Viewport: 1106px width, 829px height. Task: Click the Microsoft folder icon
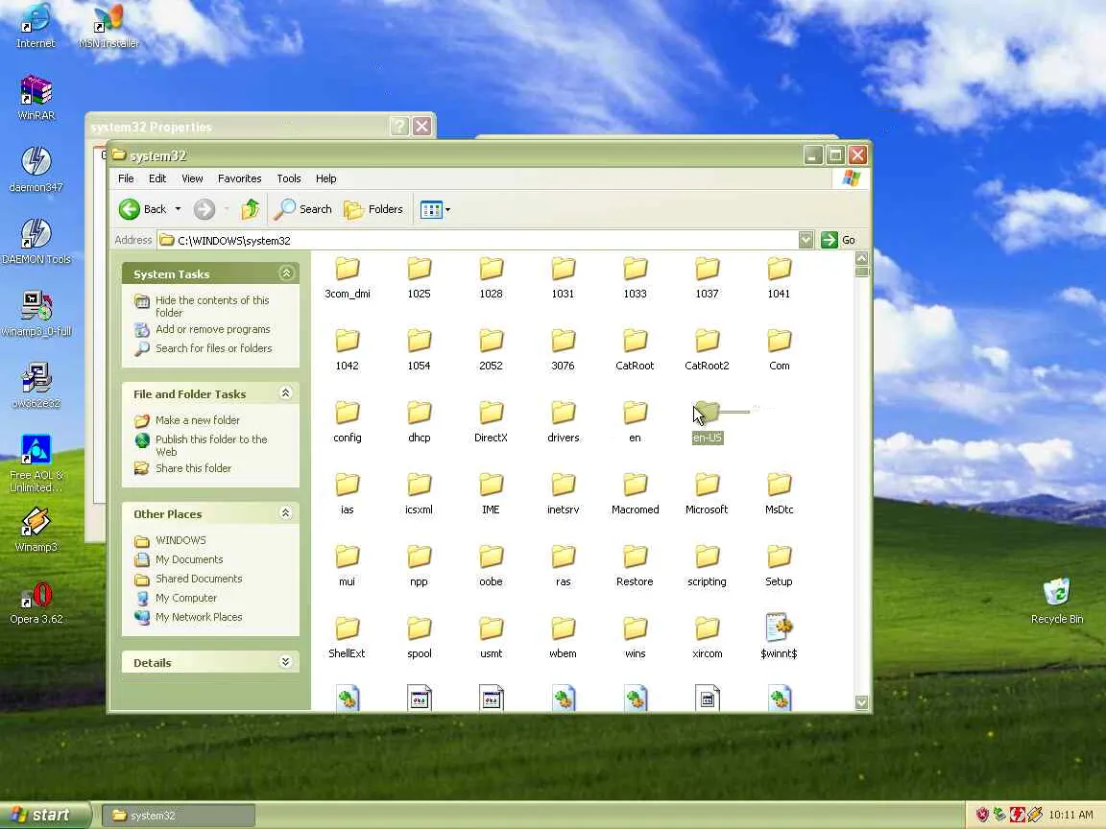click(x=707, y=485)
